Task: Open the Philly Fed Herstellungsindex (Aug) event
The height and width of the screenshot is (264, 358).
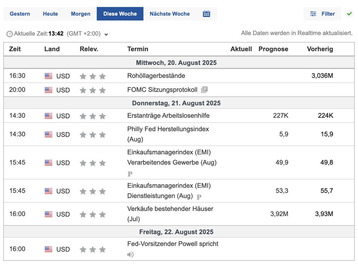Action: tap(168, 134)
